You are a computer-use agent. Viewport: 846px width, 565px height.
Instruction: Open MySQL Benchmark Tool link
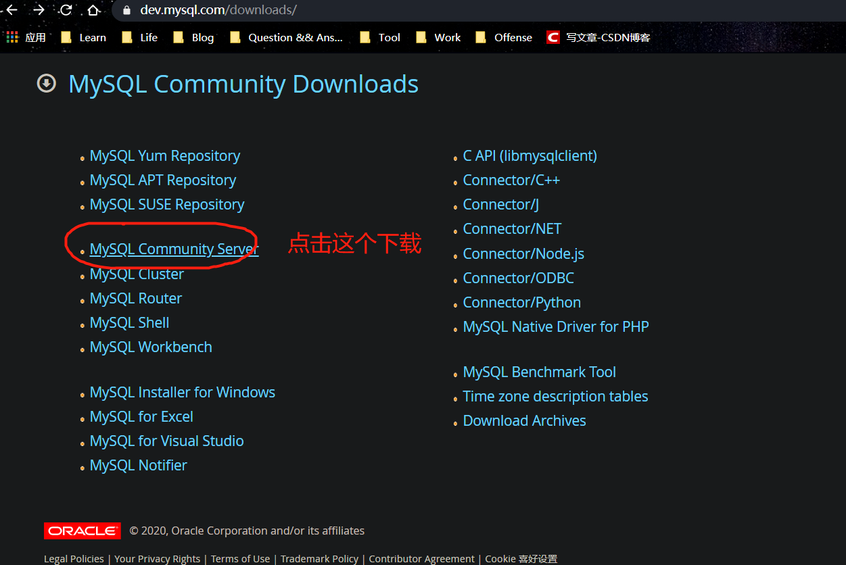[540, 372]
